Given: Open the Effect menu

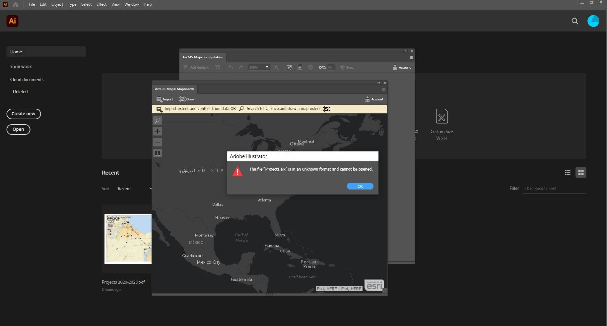Looking at the screenshot, I should point(101,4).
